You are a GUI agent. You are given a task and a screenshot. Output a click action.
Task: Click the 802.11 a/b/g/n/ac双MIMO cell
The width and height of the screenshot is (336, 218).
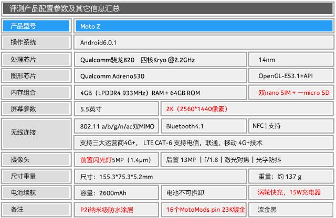pyautogui.click(x=117, y=126)
